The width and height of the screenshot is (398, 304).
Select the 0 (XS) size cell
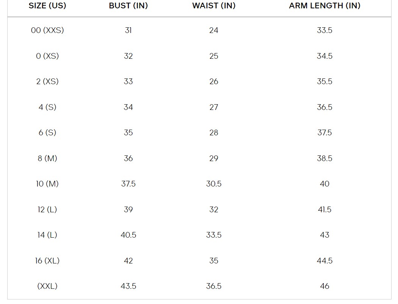click(47, 56)
